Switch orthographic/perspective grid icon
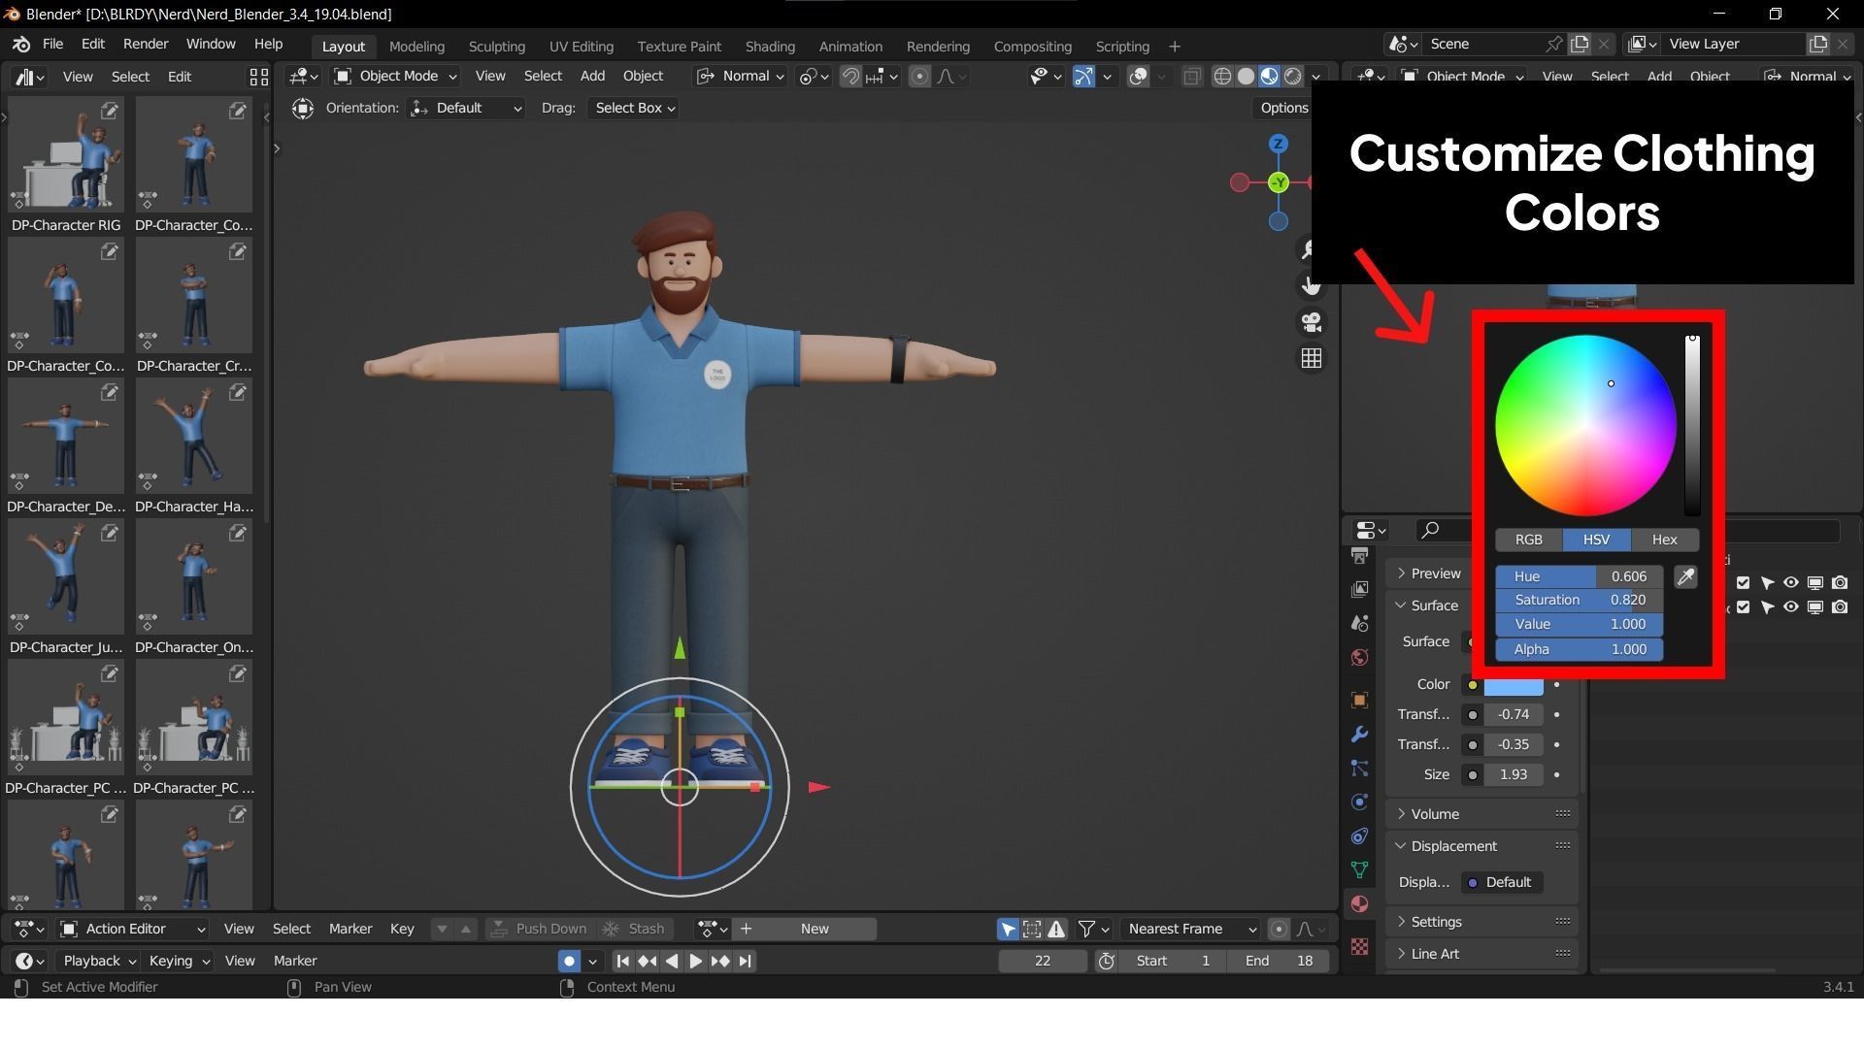Screen dimensions: 1864x1048 [x=1312, y=359]
